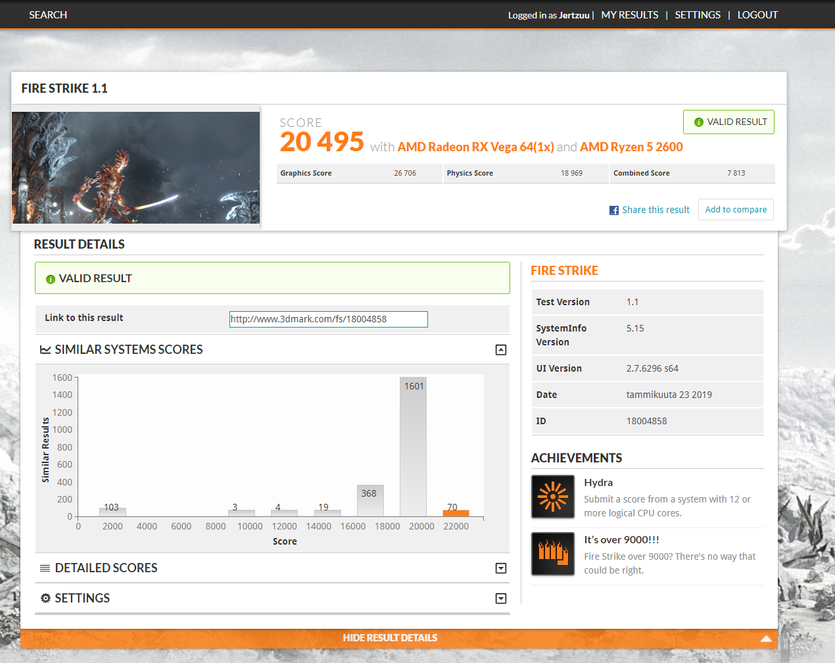
Task: Click the Facebook share icon
Action: [x=613, y=210]
